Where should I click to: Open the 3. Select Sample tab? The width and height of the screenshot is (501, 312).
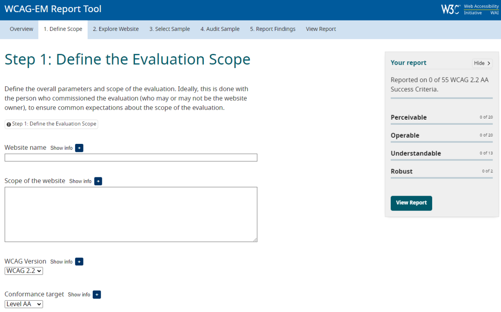point(170,29)
